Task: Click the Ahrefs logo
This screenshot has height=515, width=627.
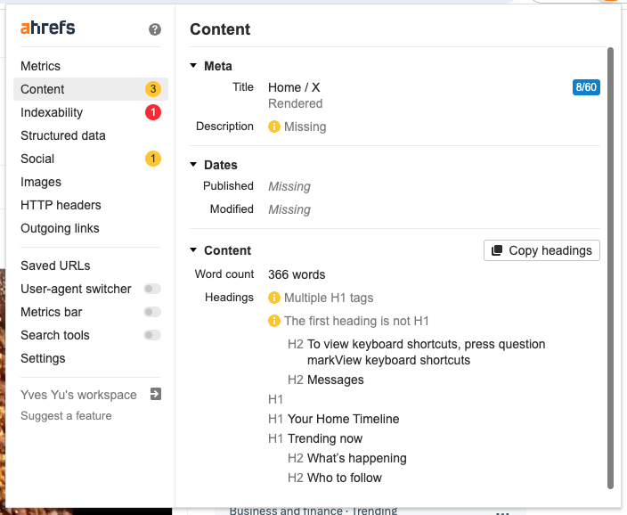Action: coord(47,28)
